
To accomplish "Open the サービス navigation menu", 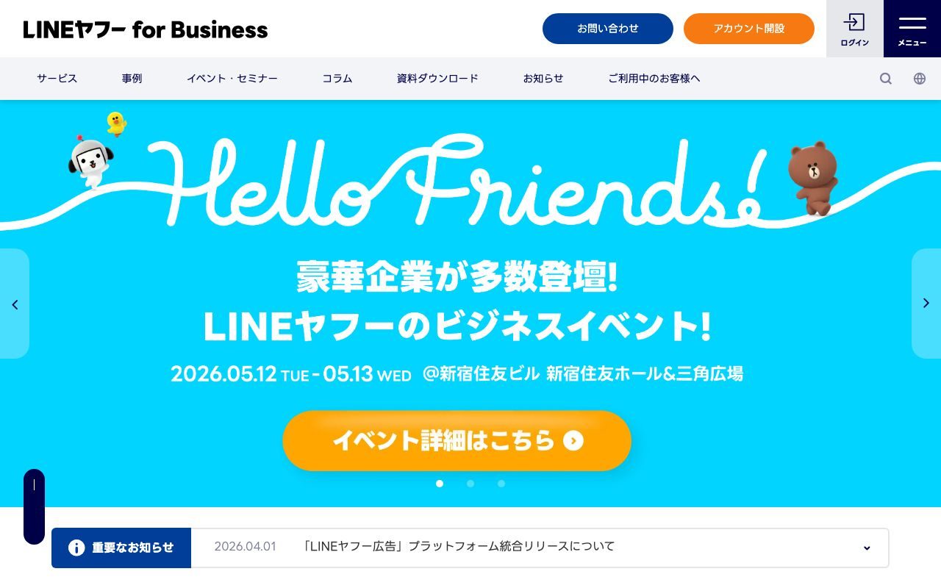I will click(57, 79).
